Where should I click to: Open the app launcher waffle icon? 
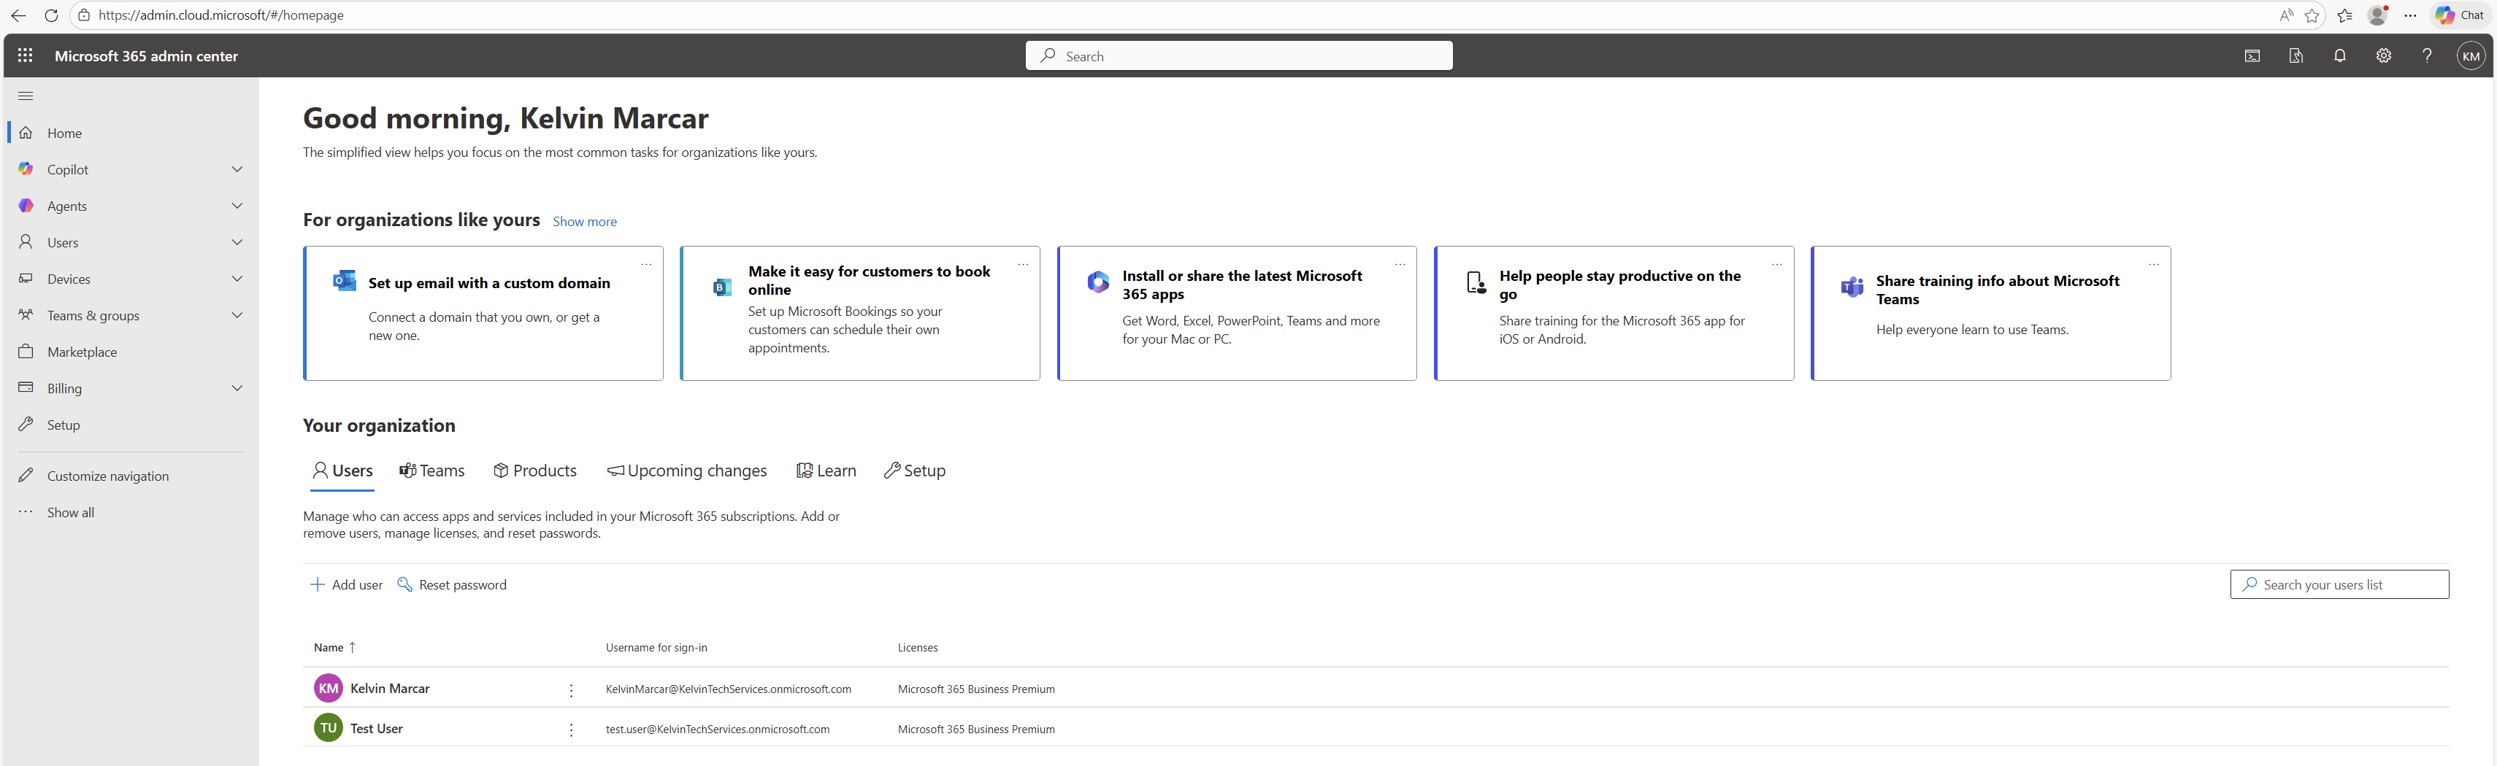(26, 56)
